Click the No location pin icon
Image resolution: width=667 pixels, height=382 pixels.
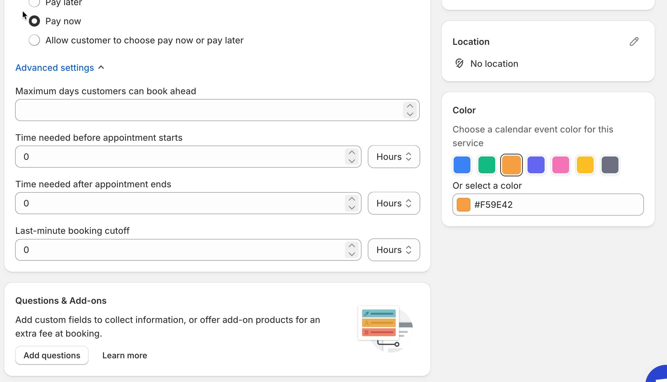tap(459, 63)
